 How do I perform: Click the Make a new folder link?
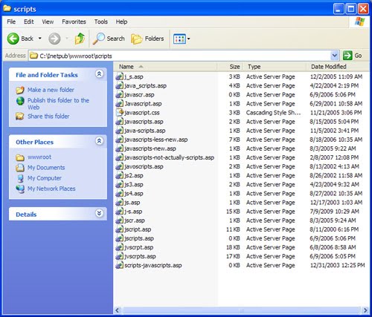(51, 90)
